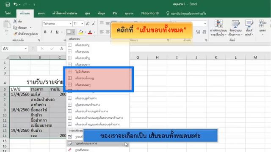Click the Decrease Decimal icon
The width and height of the screenshot is (271, 152).
[204, 32]
